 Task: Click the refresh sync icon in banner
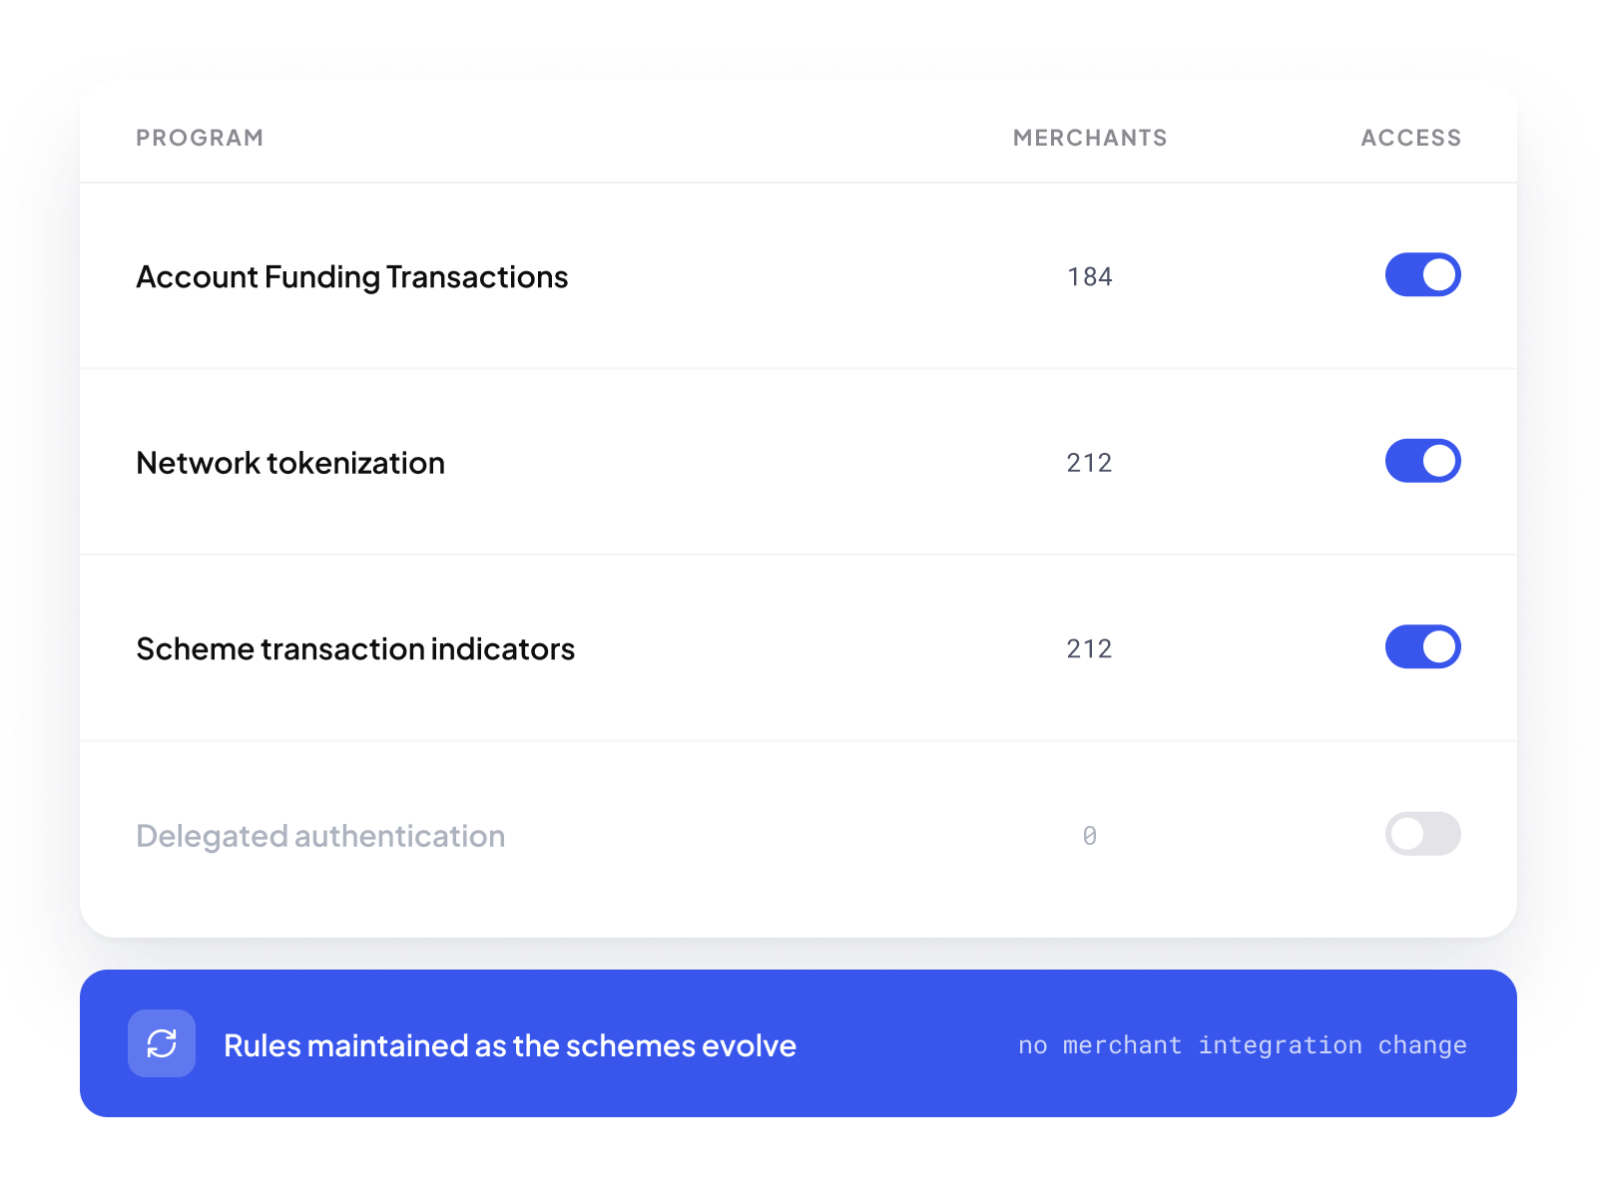(162, 1043)
